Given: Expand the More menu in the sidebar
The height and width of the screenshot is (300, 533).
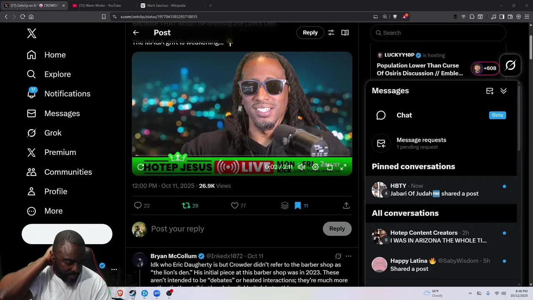Looking at the screenshot, I should (45, 211).
